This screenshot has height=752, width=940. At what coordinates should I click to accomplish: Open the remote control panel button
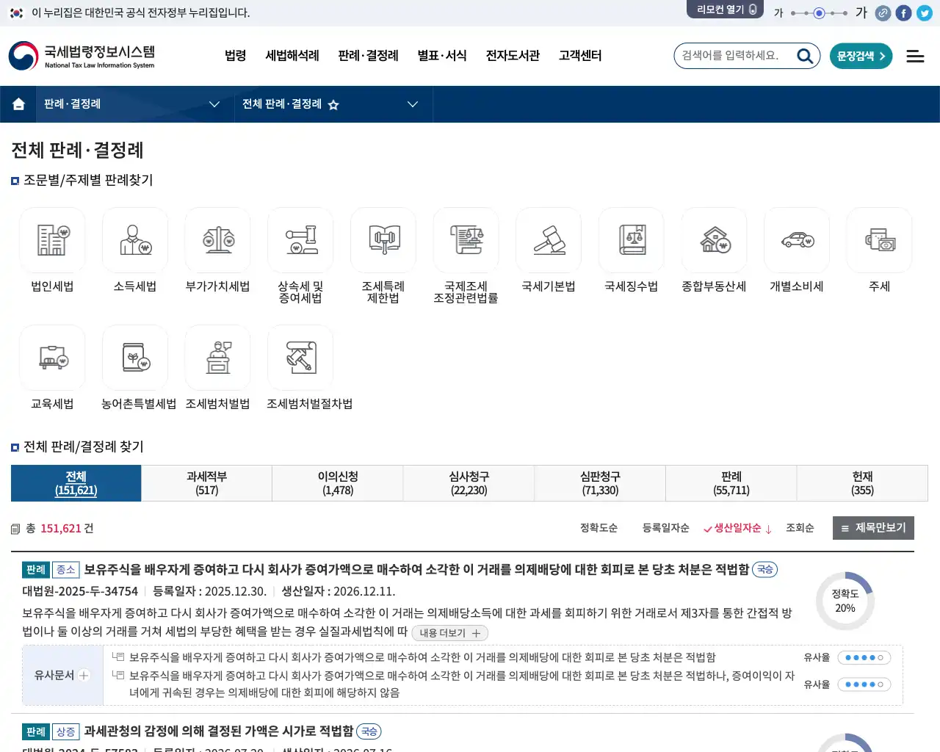[x=725, y=10]
